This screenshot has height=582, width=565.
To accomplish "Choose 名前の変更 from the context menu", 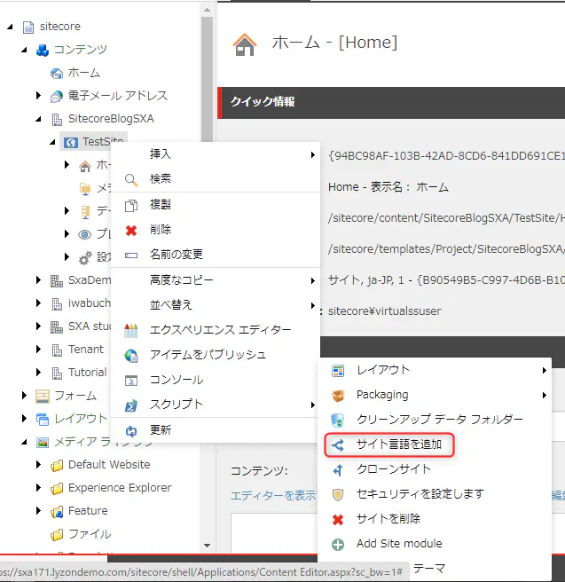I will pos(216,255).
